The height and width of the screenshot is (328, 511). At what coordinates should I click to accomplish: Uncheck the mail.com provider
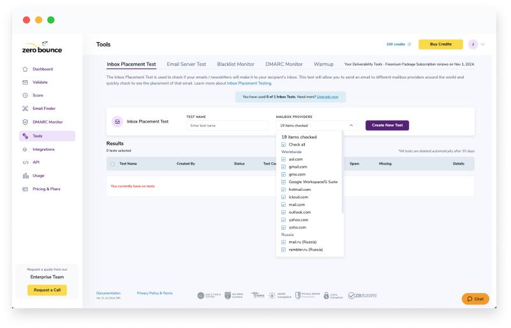point(283,205)
